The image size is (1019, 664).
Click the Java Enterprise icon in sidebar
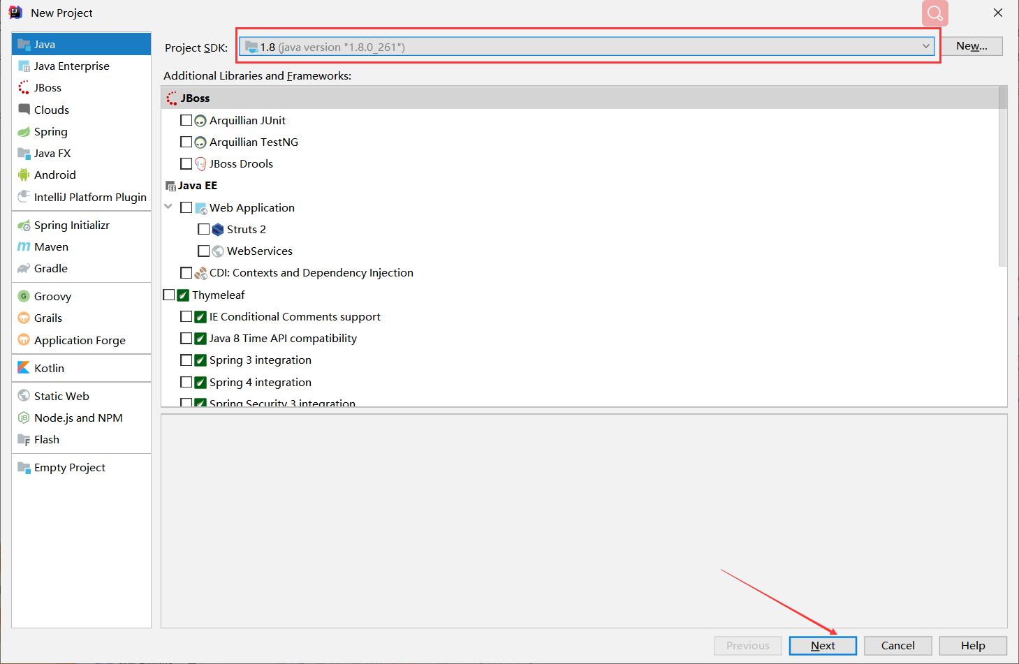point(24,66)
